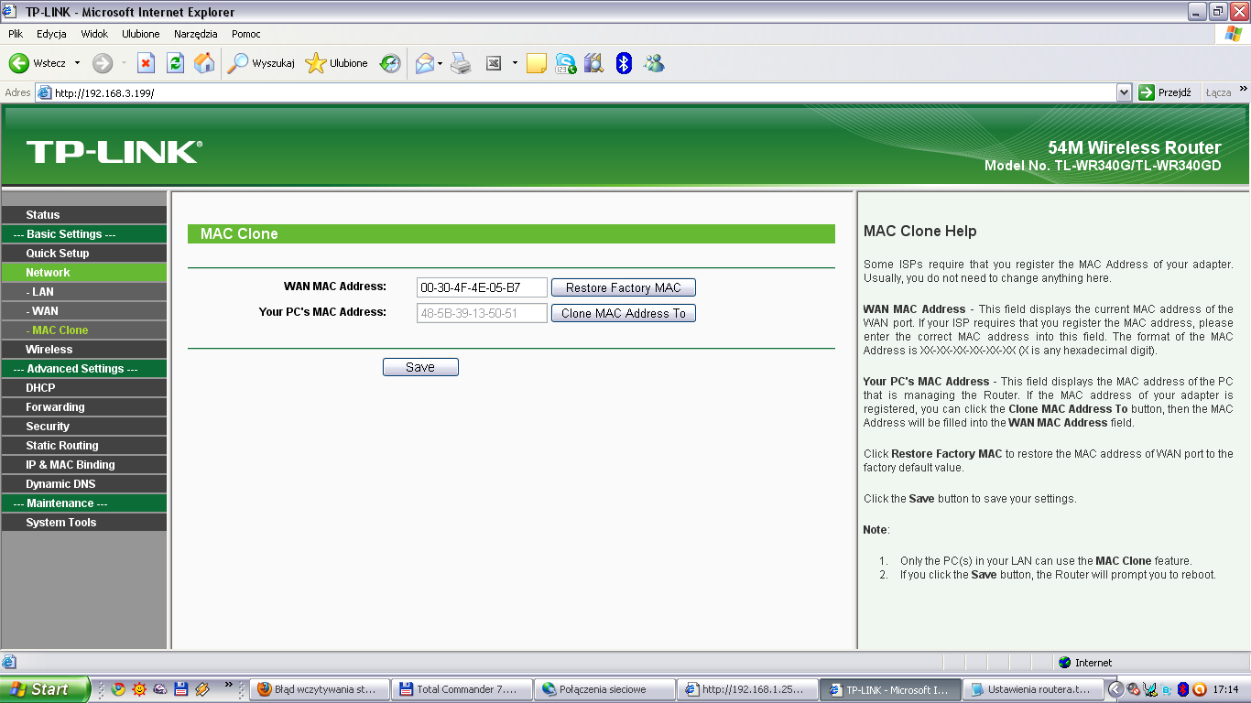Click the Forward arrow in IE toolbar
Image resolution: width=1251 pixels, height=703 pixels.
click(x=103, y=63)
